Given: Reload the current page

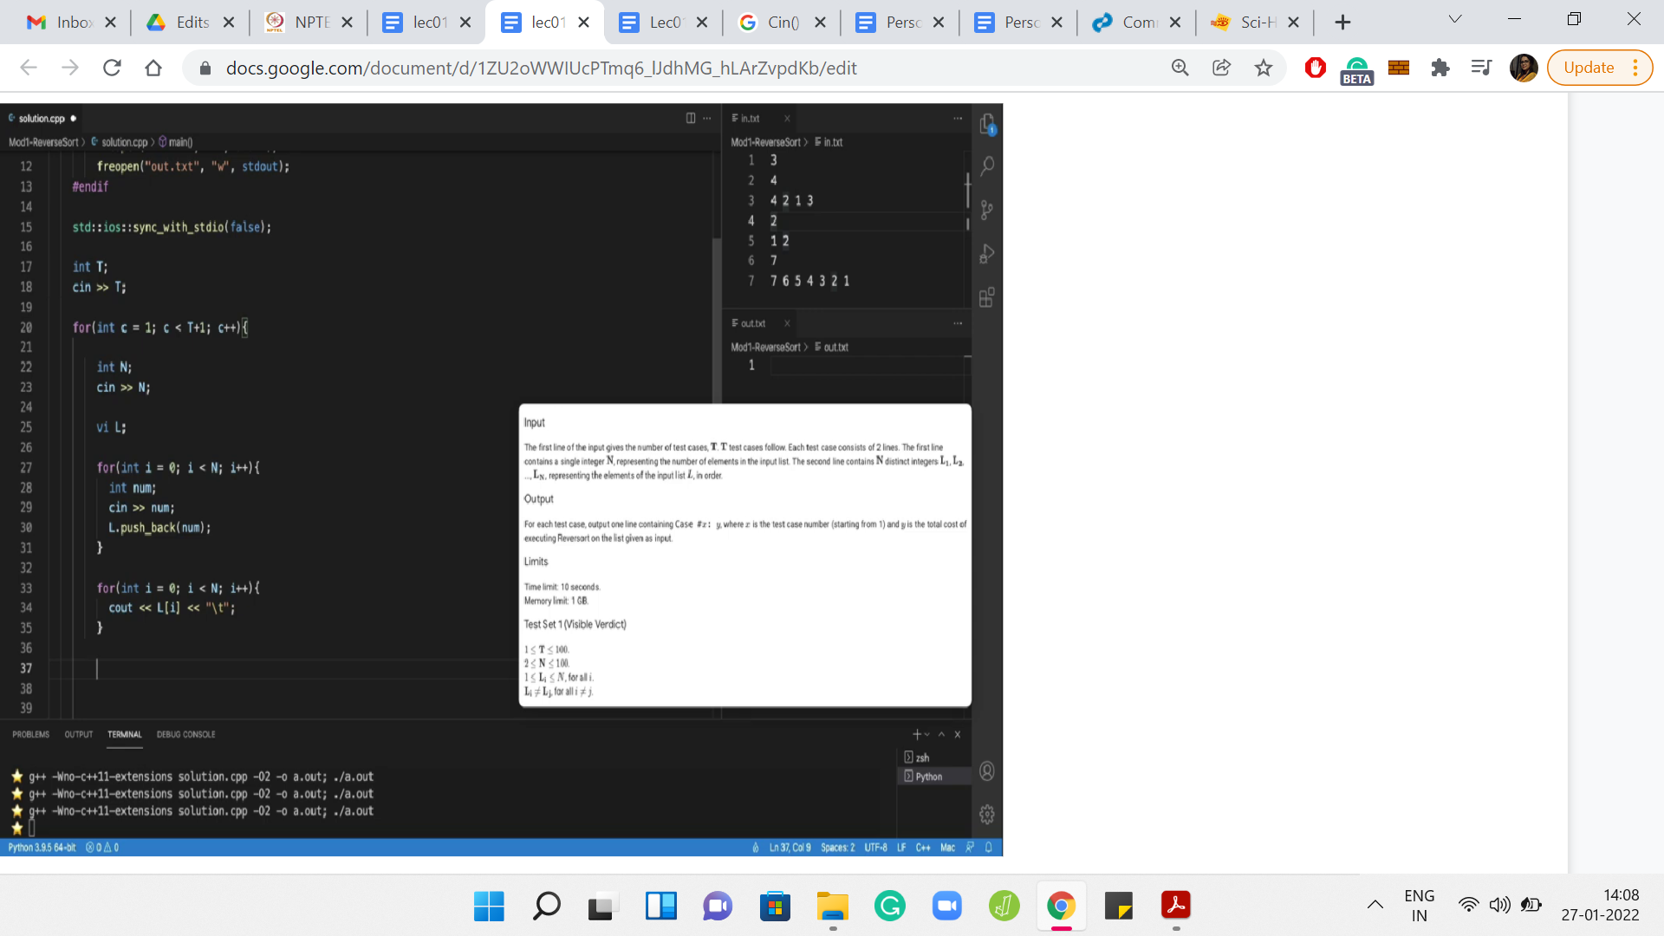Looking at the screenshot, I should click(112, 68).
